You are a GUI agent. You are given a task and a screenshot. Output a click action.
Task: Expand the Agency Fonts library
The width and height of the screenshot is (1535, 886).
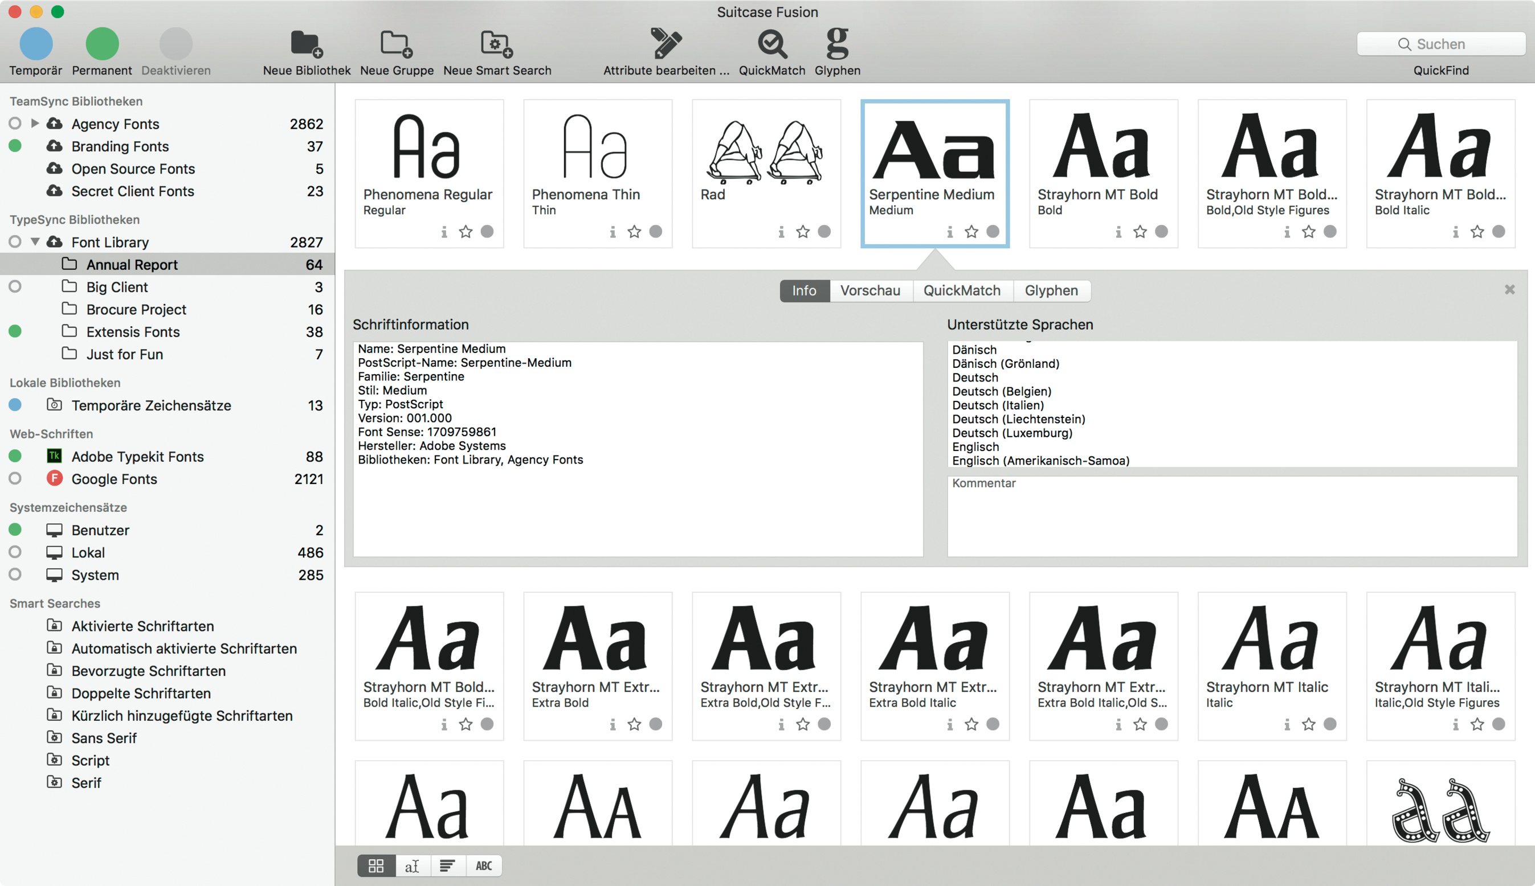click(x=35, y=124)
